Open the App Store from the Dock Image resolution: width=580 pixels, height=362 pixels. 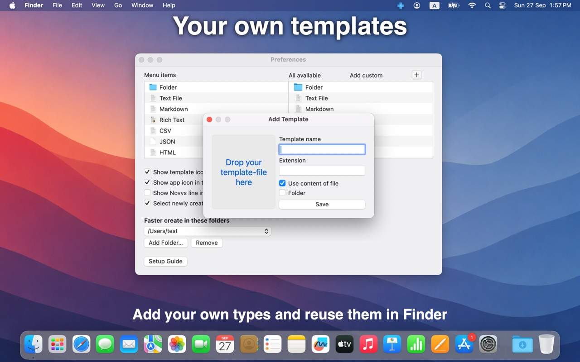pos(464,344)
